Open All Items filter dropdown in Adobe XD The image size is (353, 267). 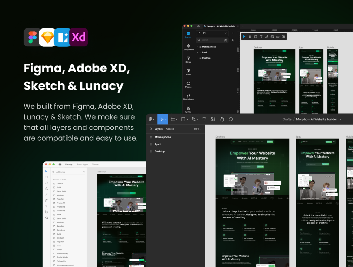coord(68,172)
